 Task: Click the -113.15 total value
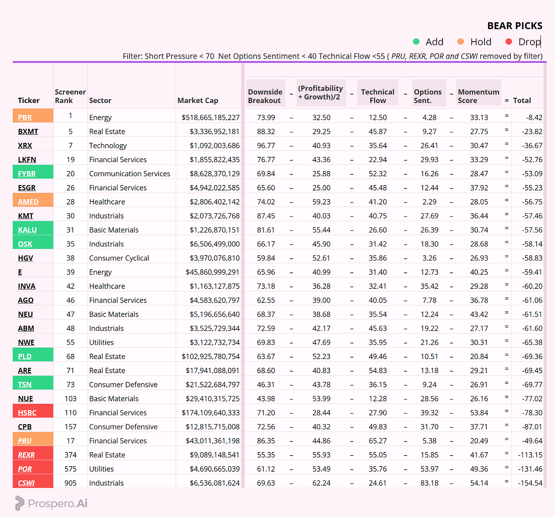click(x=530, y=455)
